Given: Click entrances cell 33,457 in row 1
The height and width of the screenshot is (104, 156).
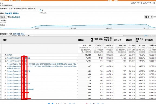Looking at the screenshot, I should 123,55.
